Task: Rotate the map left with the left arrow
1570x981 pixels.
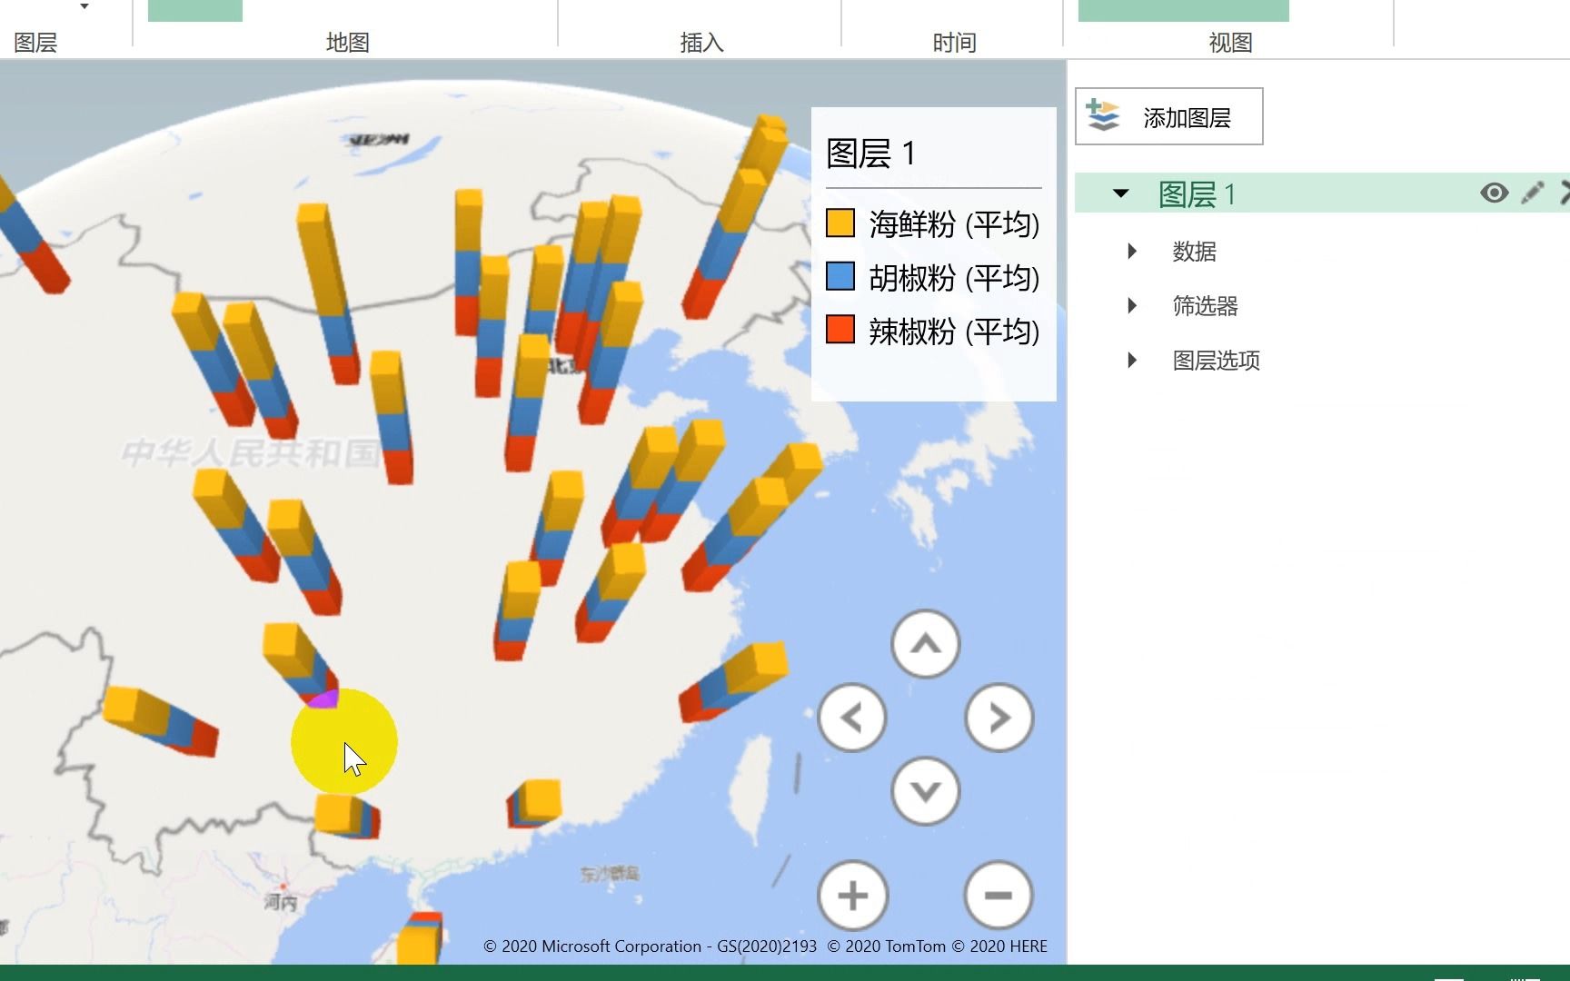Action: [x=851, y=718]
